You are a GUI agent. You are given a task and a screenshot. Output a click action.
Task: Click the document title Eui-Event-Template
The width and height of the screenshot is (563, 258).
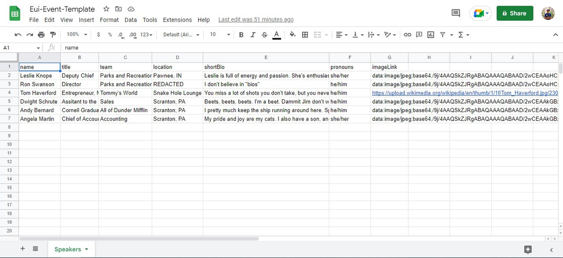tap(62, 9)
